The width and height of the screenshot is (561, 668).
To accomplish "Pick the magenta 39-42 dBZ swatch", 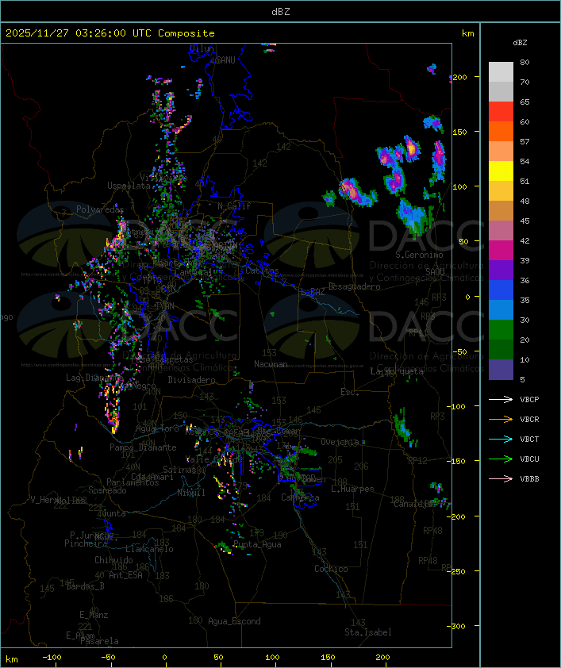I will (501, 251).
